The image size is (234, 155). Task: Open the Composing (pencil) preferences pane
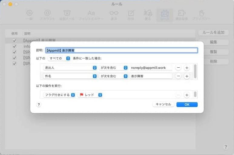(131, 15)
